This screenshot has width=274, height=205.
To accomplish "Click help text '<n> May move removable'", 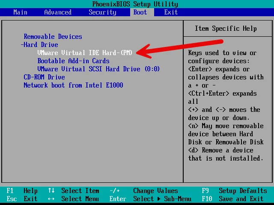I will (226, 126).
